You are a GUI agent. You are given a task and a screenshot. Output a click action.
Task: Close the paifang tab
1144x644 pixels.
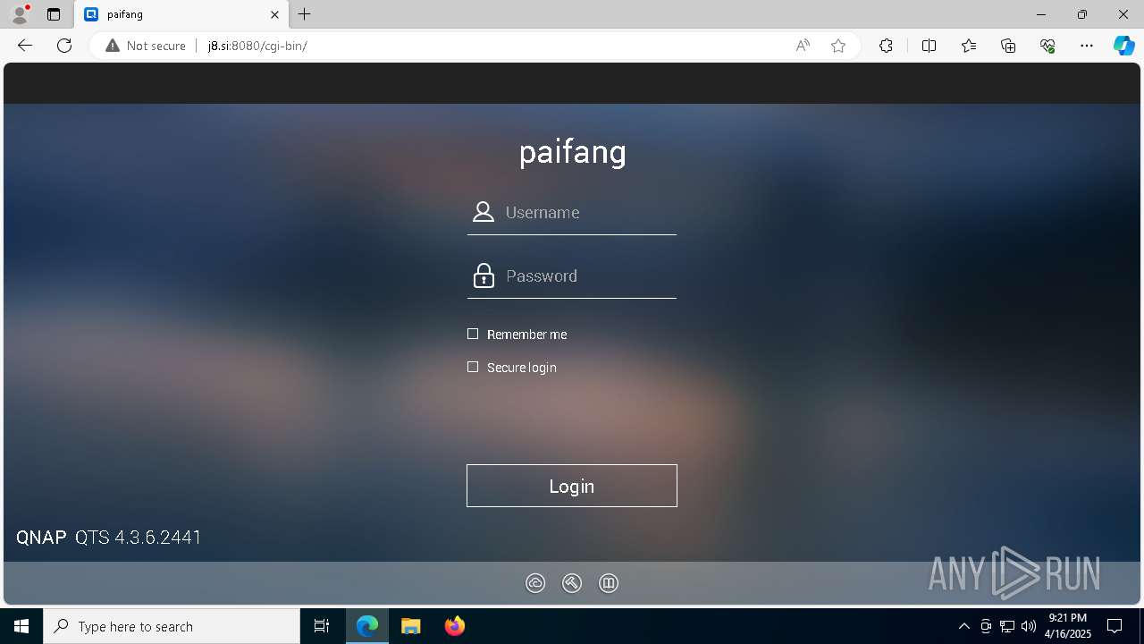coord(275,14)
